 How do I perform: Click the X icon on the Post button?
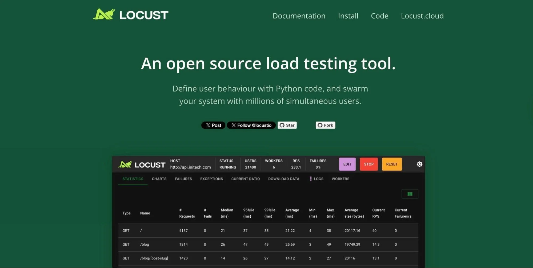point(208,125)
